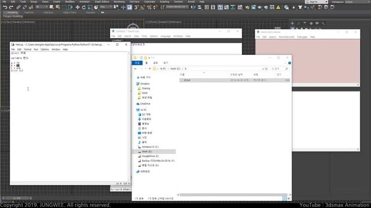This screenshot has height=208, width=371.
Task: Click the Redo arrow in 3ds Max toolbar
Action: tap(11, 8)
